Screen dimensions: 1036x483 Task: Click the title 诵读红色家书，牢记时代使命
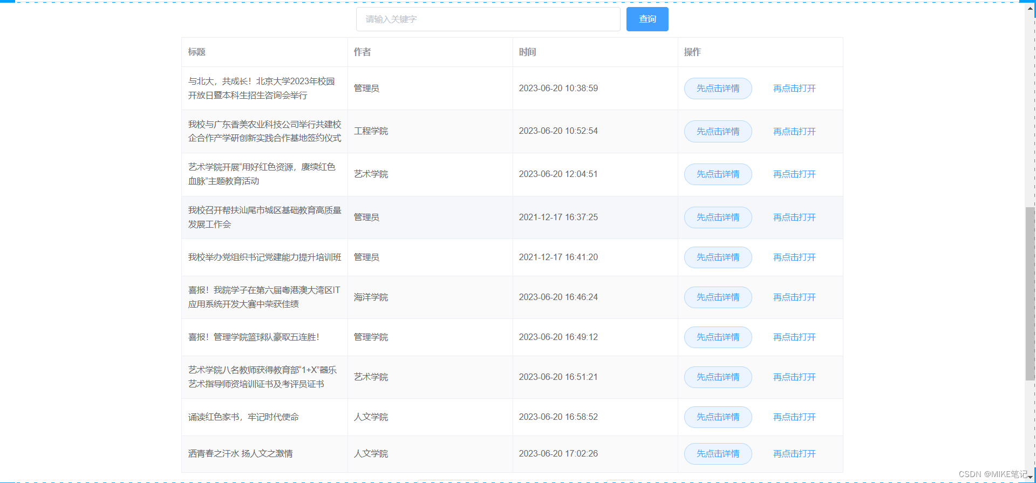coord(243,417)
